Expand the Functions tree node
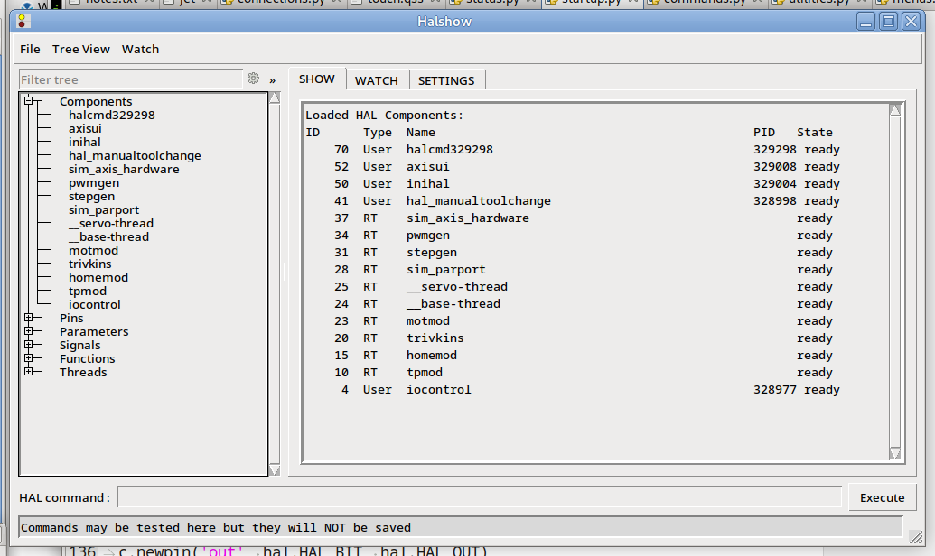This screenshot has height=556, width=935. [x=29, y=358]
